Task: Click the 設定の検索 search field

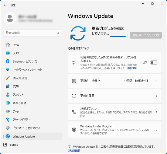Action: 32,33
